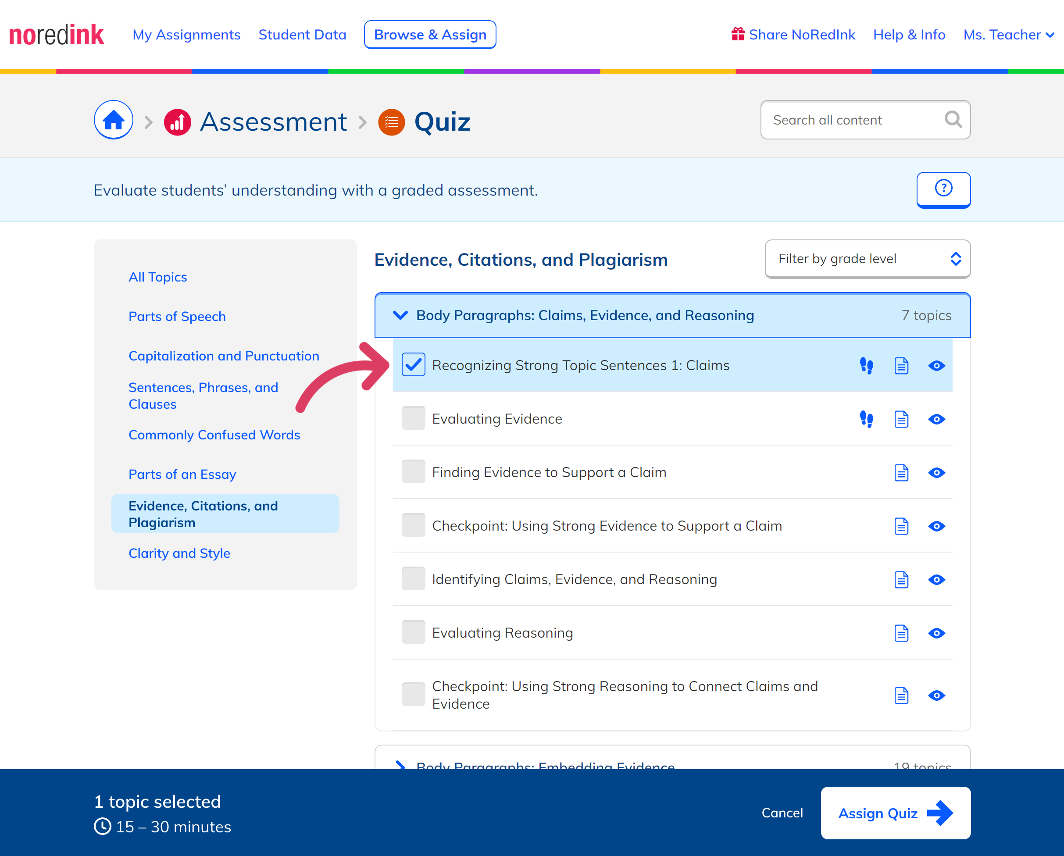Open the Ms. Teacher account menu
The width and height of the screenshot is (1064, 856).
click(1008, 35)
